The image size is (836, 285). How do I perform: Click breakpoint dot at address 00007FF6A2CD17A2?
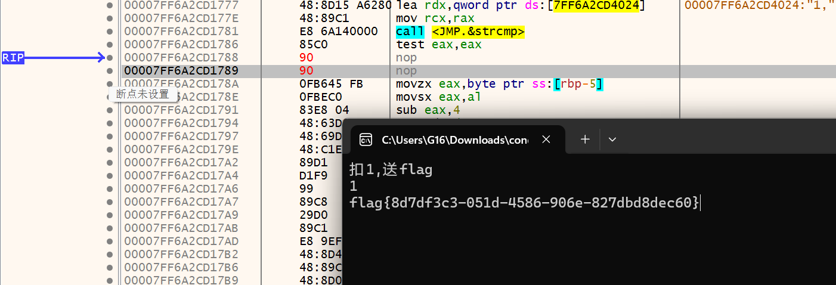(109, 162)
